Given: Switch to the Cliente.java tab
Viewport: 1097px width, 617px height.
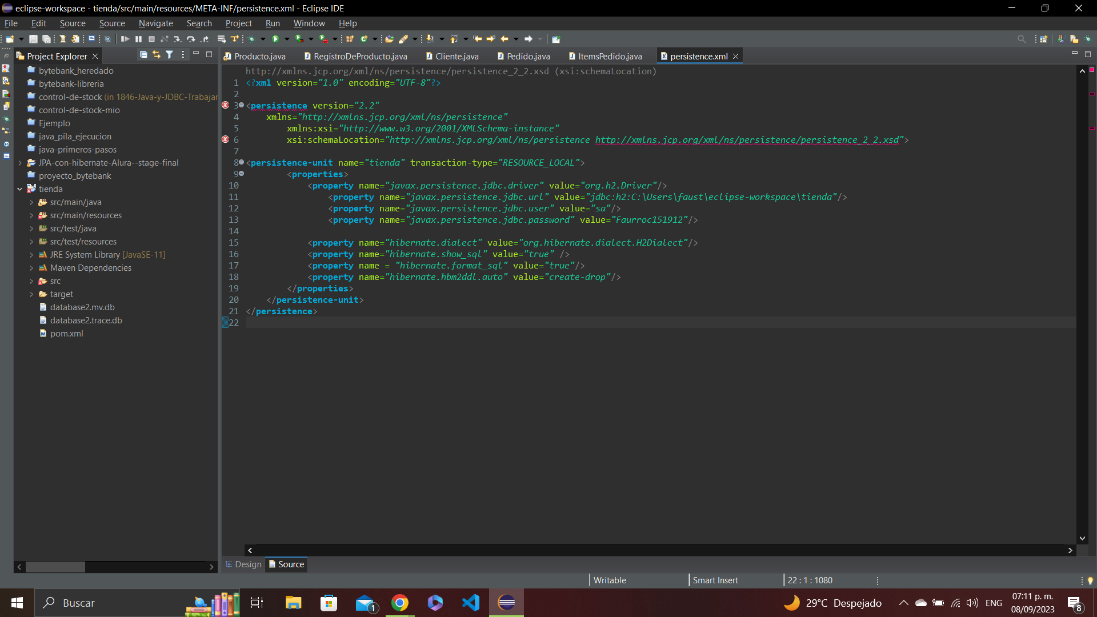Looking at the screenshot, I should (457, 56).
